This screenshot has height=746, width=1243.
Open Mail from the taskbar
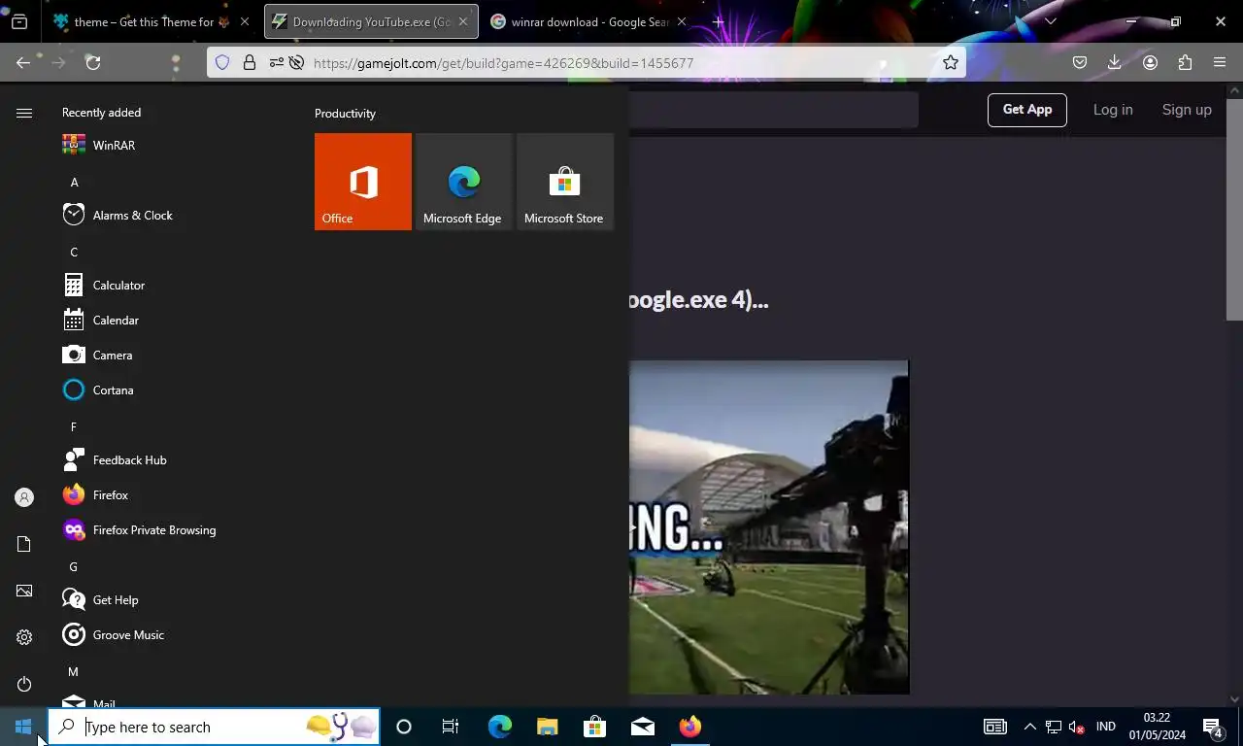[642, 727]
